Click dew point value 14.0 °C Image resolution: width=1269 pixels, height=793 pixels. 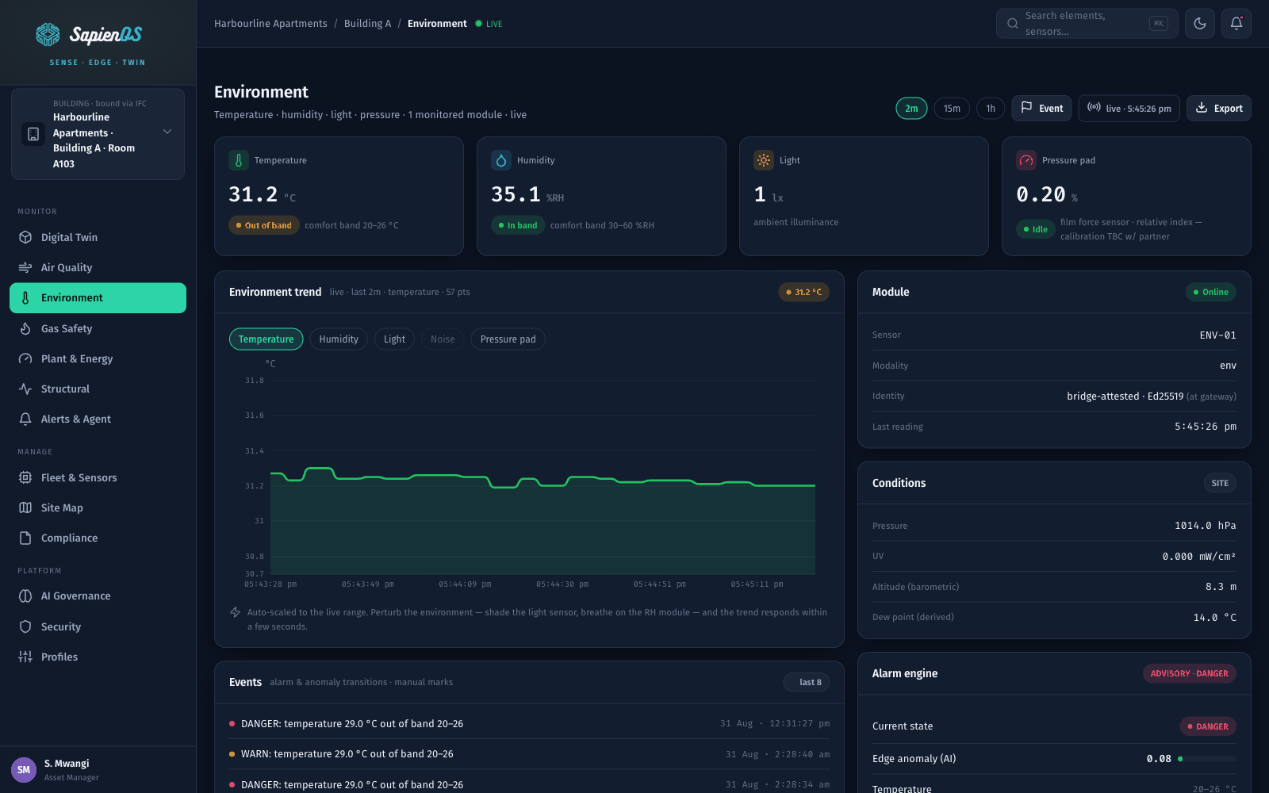(1214, 618)
